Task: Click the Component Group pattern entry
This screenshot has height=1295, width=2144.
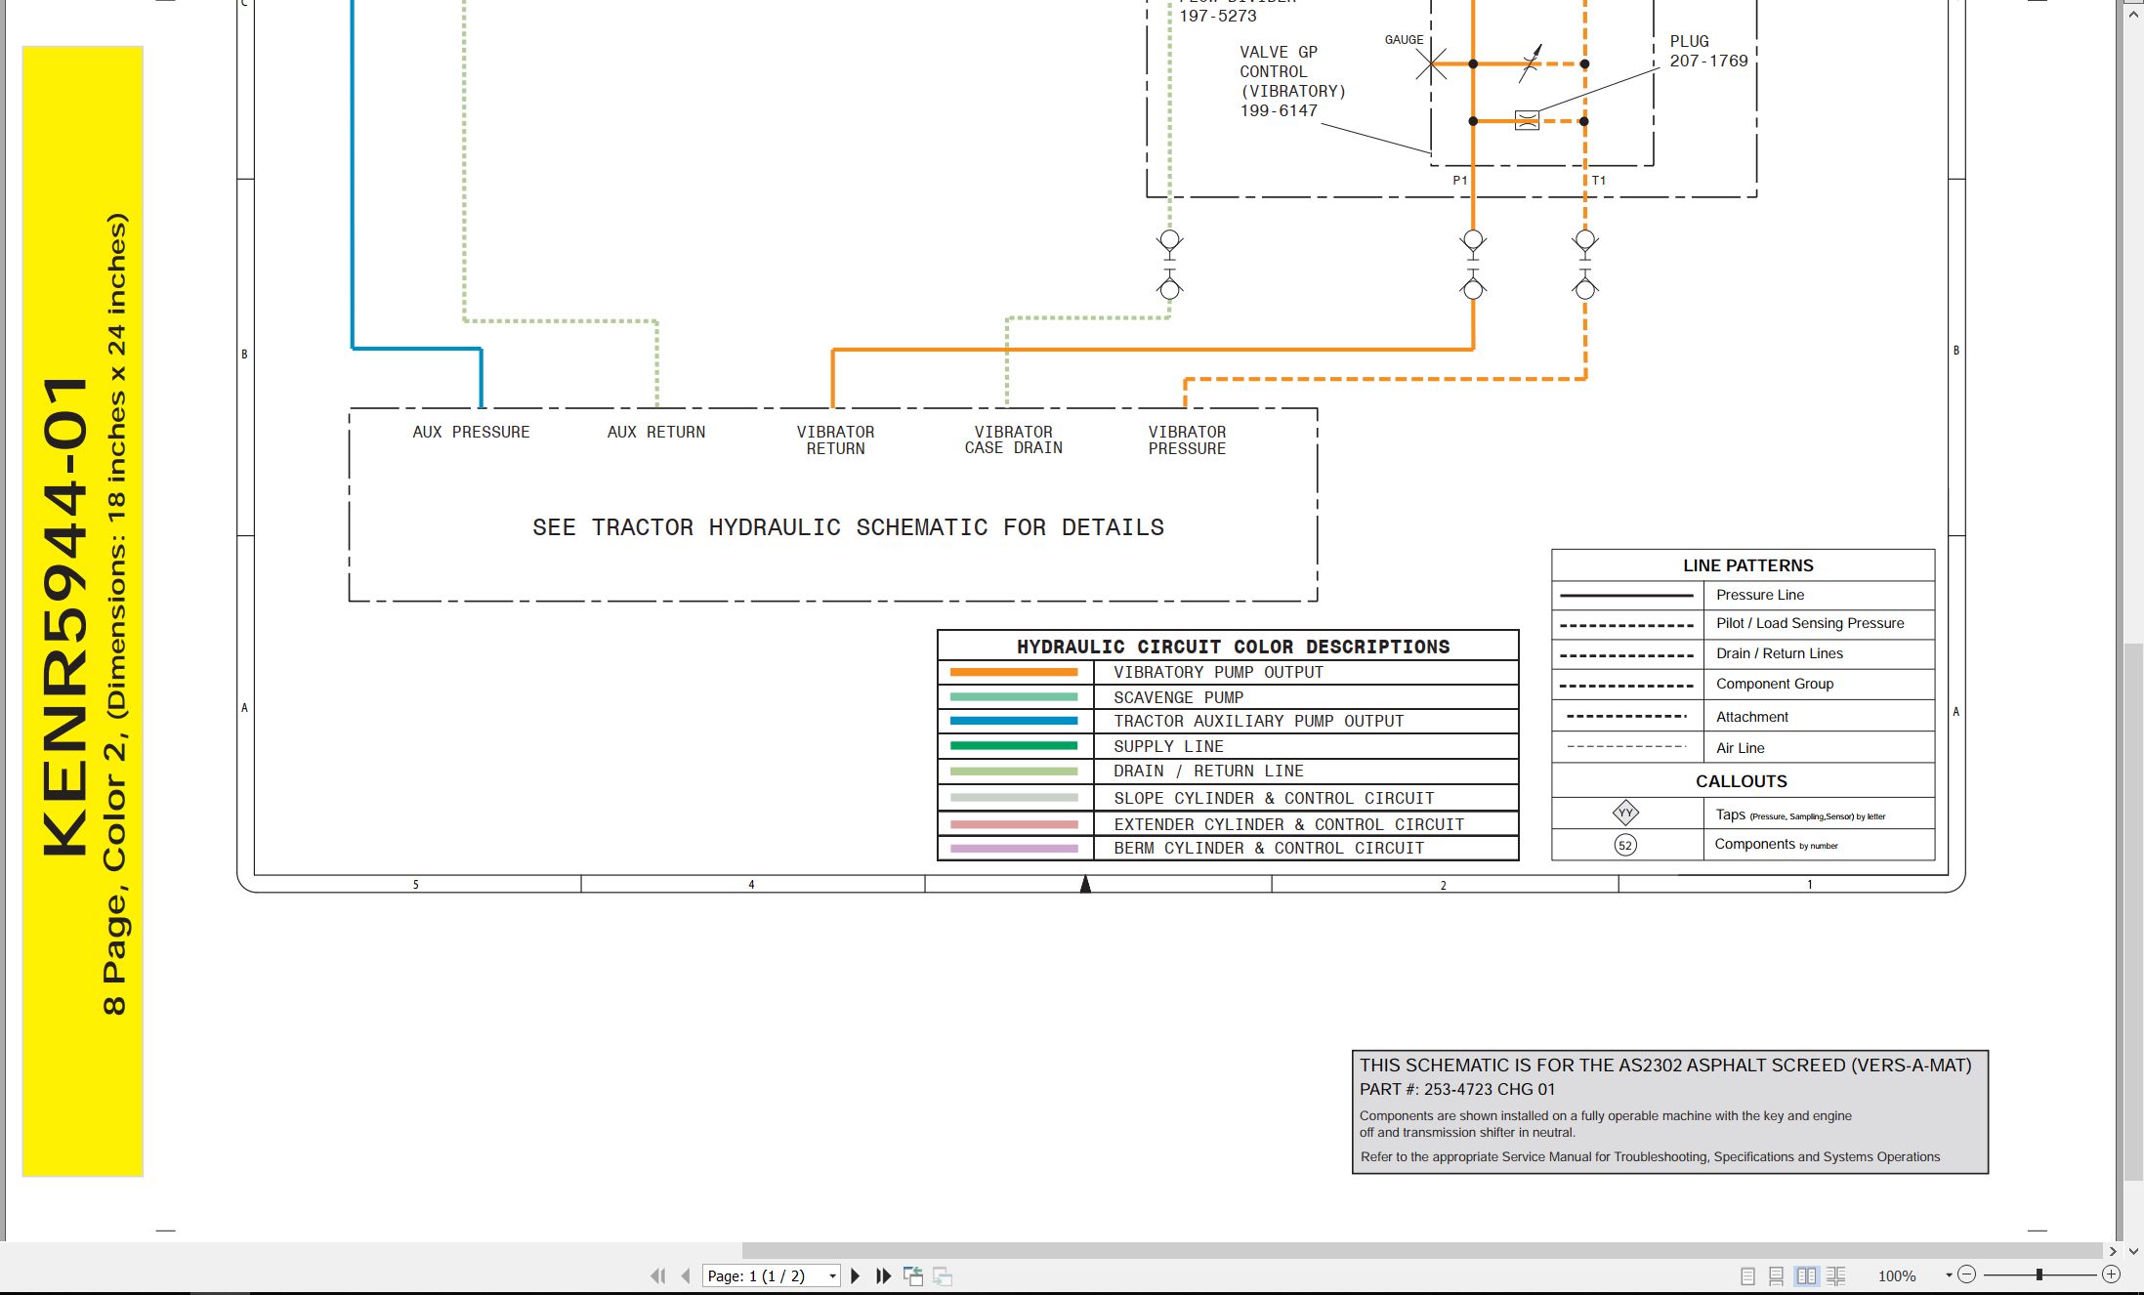Action: click(x=1774, y=684)
